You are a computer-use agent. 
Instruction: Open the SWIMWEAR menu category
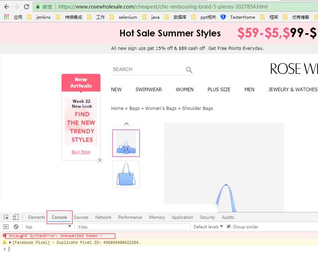tap(149, 89)
